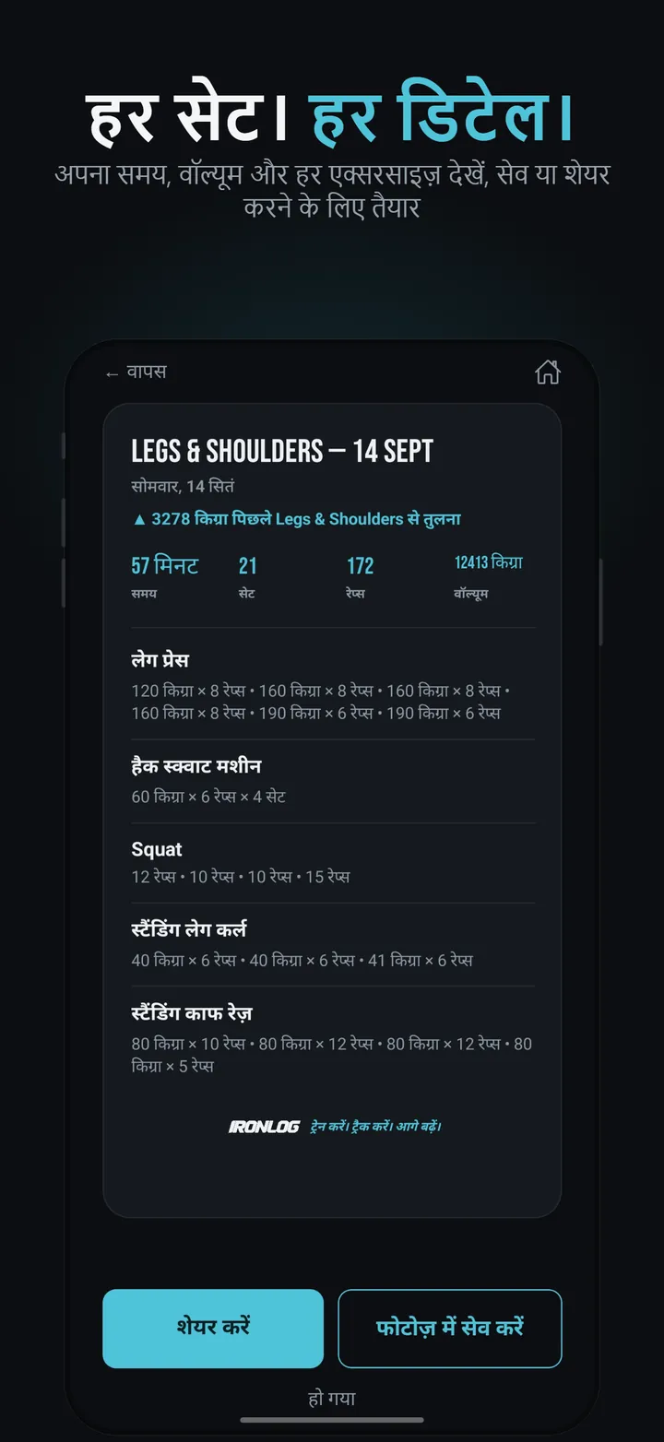The width and height of the screenshot is (664, 1442).
Task: Go back using the ← वापस link
Action: pyautogui.click(x=136, y=372)
